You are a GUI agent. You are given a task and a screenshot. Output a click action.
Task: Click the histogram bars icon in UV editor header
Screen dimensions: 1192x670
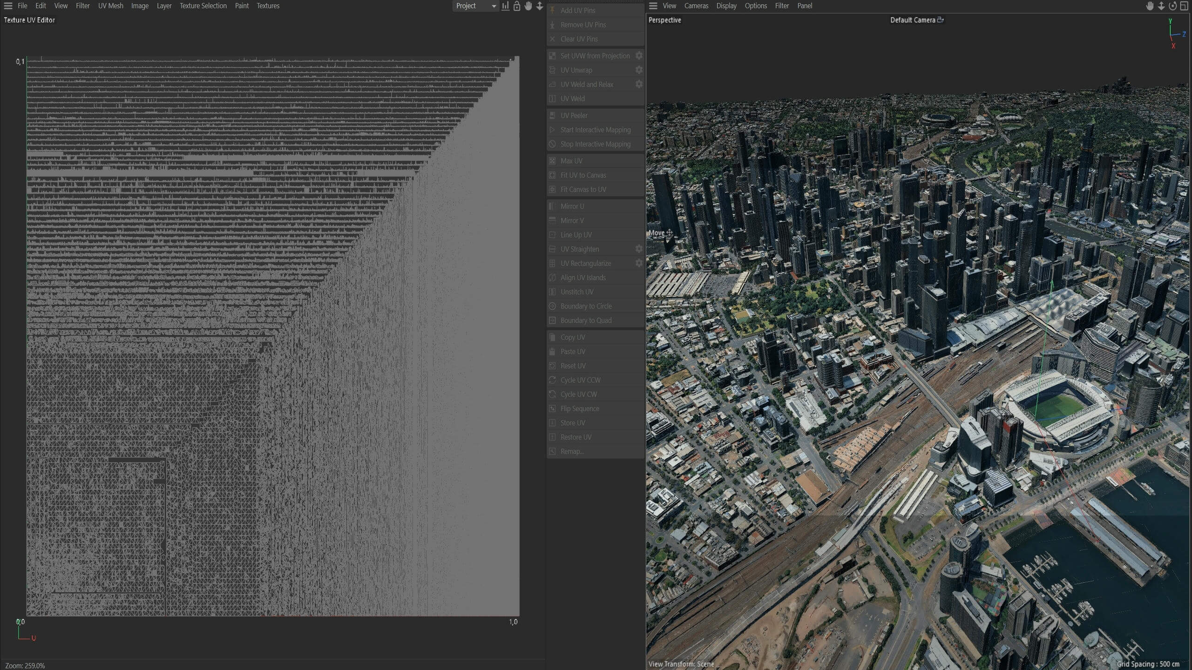(505, 6)
